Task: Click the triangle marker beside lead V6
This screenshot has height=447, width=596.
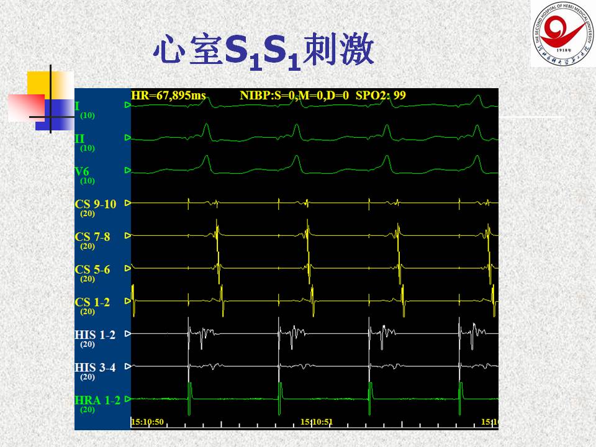Action: pyautogui.click(x=128, y=169)
